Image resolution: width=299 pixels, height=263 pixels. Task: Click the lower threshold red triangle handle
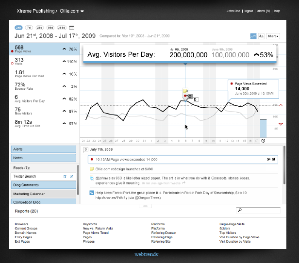coord(281,124)
